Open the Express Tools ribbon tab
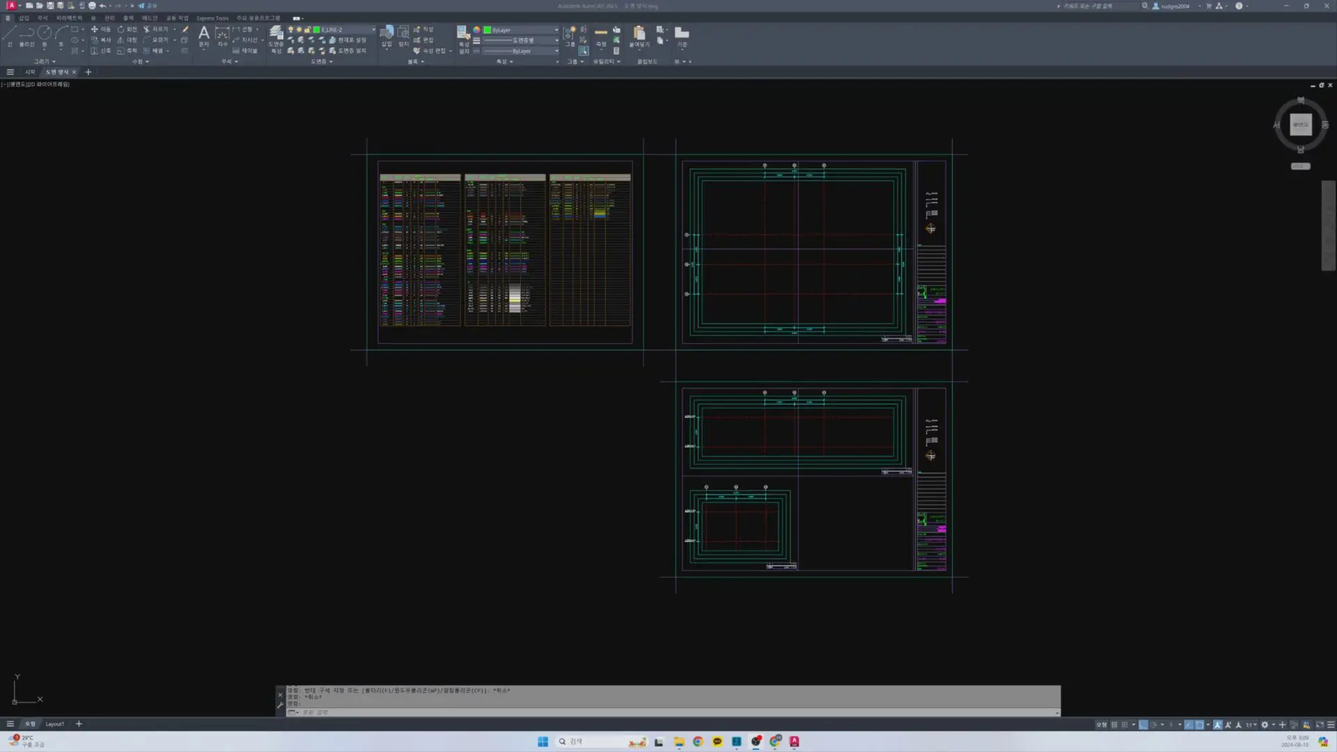This screenshot has width=1337, height=752. [x=212, y=18]
